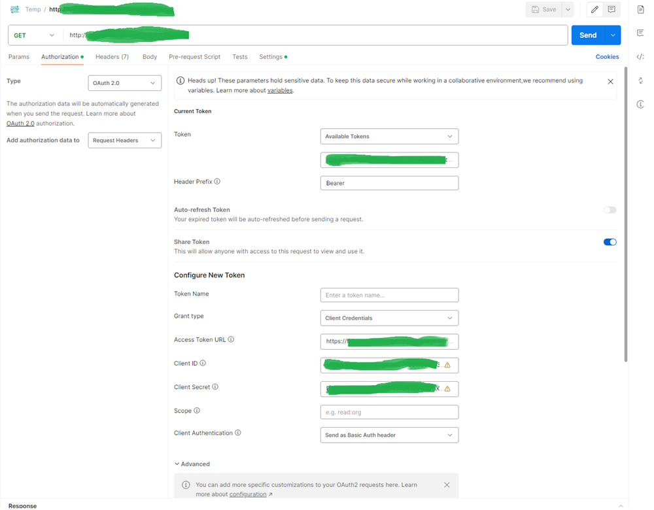This screenshot has height=510, width=654.
Task: Open the Grant type dropdown
Action: pos(389,318)
